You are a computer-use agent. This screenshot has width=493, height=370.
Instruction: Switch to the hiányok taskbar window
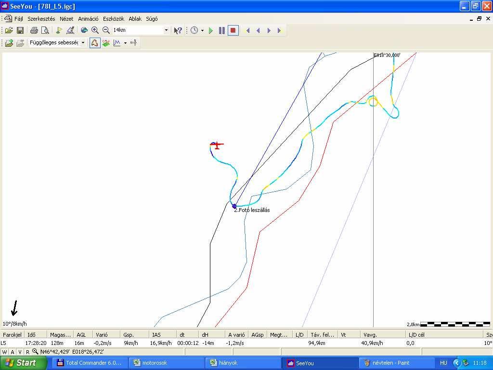243,363
